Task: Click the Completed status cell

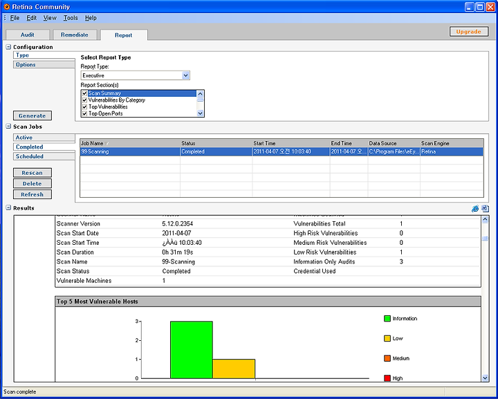Action: point(216,151)
